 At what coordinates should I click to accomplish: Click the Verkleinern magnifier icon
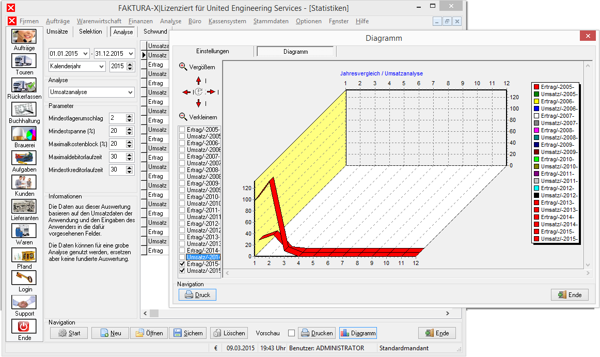183,117
